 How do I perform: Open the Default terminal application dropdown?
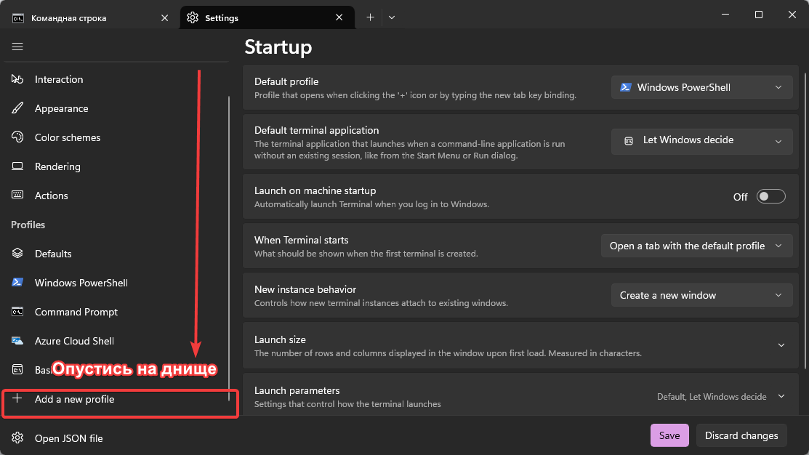tap(701, 140)
